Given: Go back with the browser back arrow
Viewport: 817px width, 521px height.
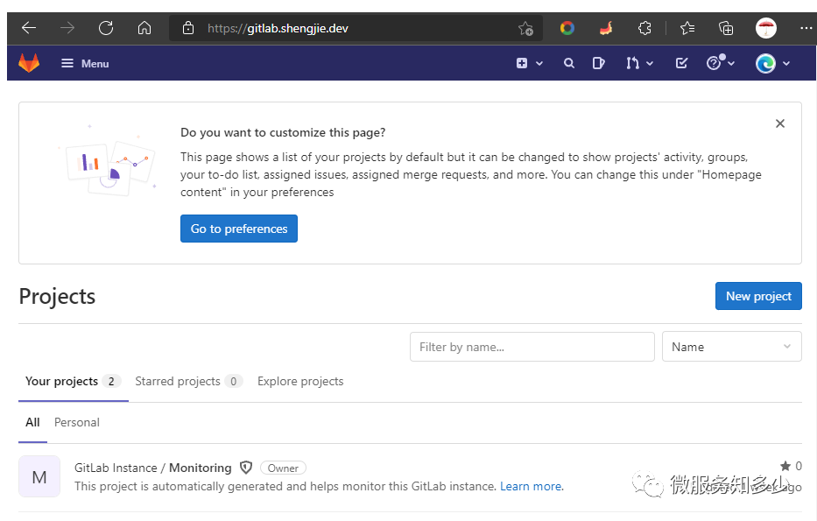Looking at the screenshot, I should pos(29,28).
